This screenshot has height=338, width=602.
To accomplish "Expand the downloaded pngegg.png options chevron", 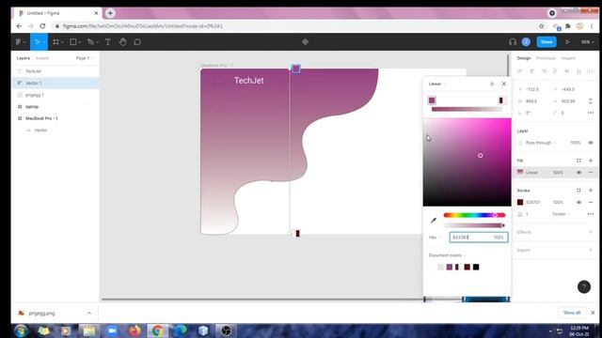I will pyautogui.click(x=89, y=313).
